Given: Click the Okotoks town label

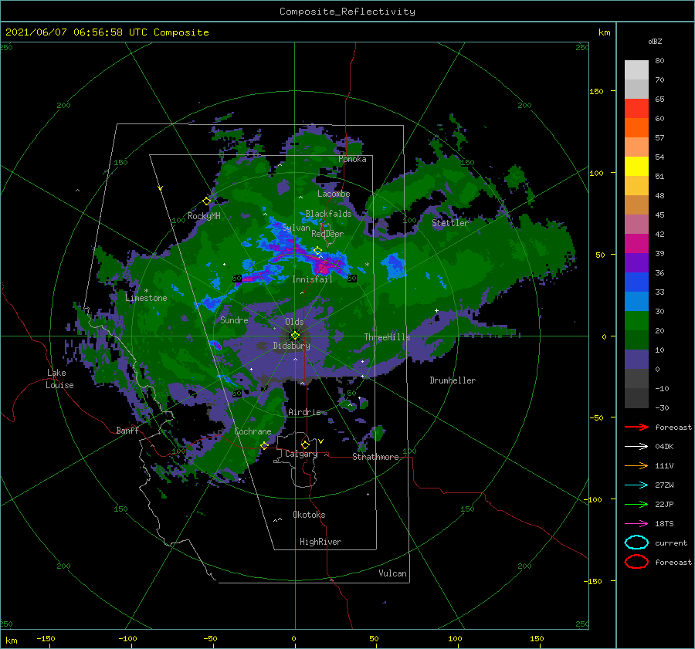Looking at the screenshot, I should point(309,515).
